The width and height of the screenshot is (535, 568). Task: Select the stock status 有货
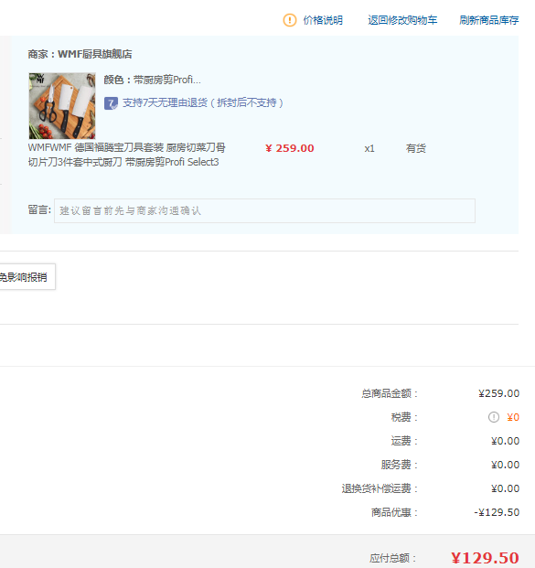[415, 148]
